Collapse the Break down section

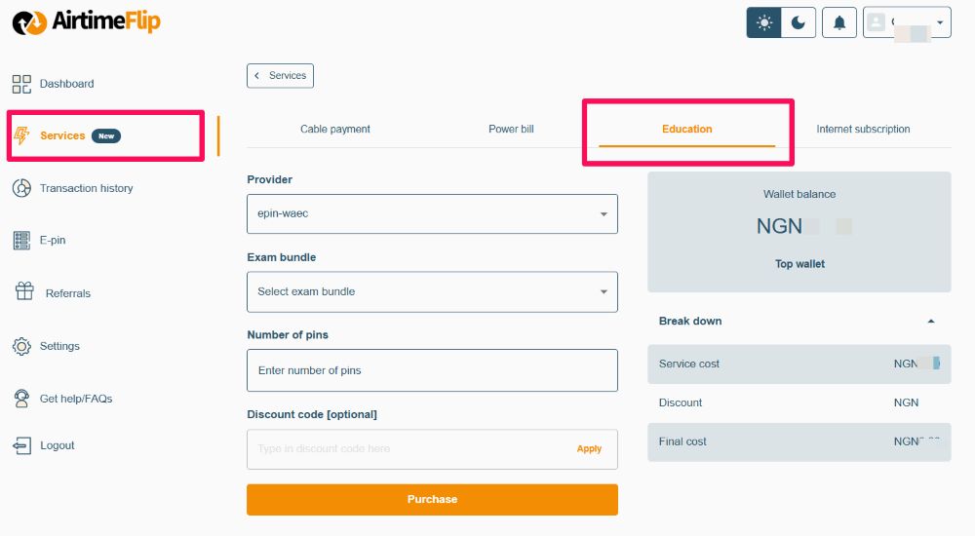[931, 322]
